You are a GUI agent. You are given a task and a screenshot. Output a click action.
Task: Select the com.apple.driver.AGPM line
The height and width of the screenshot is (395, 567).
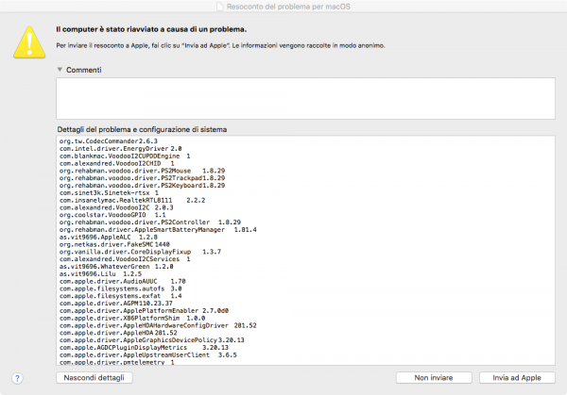click(116, 304)
